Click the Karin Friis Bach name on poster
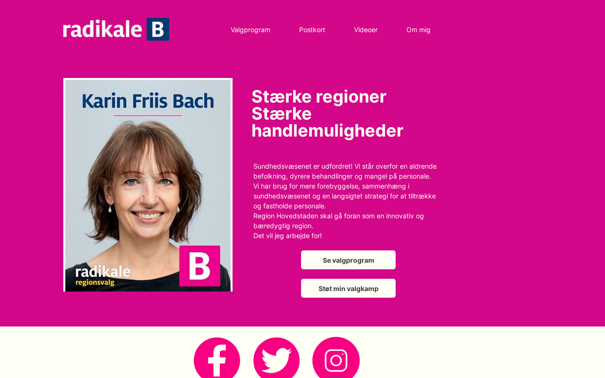 coord(148,101)
